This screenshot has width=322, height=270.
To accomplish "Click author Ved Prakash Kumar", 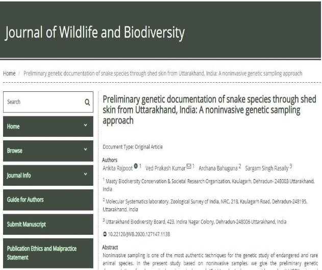I will click(x=165, y=167).
